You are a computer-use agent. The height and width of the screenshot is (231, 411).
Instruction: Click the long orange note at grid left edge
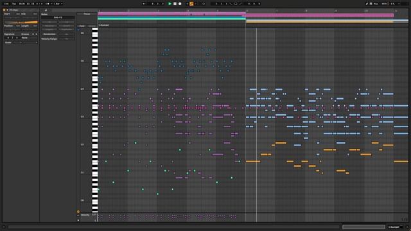tap(253, 162)
